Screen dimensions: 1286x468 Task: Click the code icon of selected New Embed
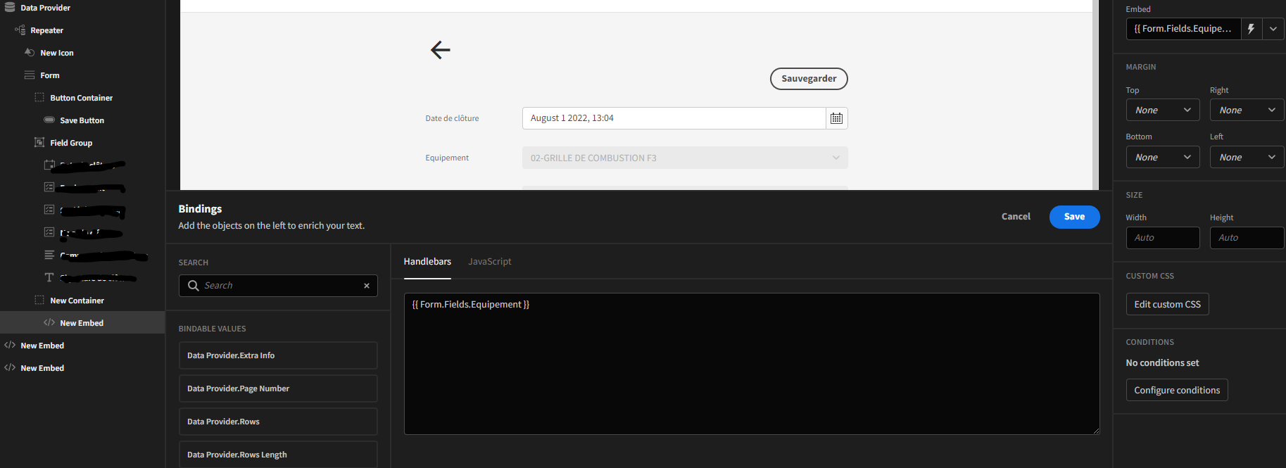click(x=49, y=322)
